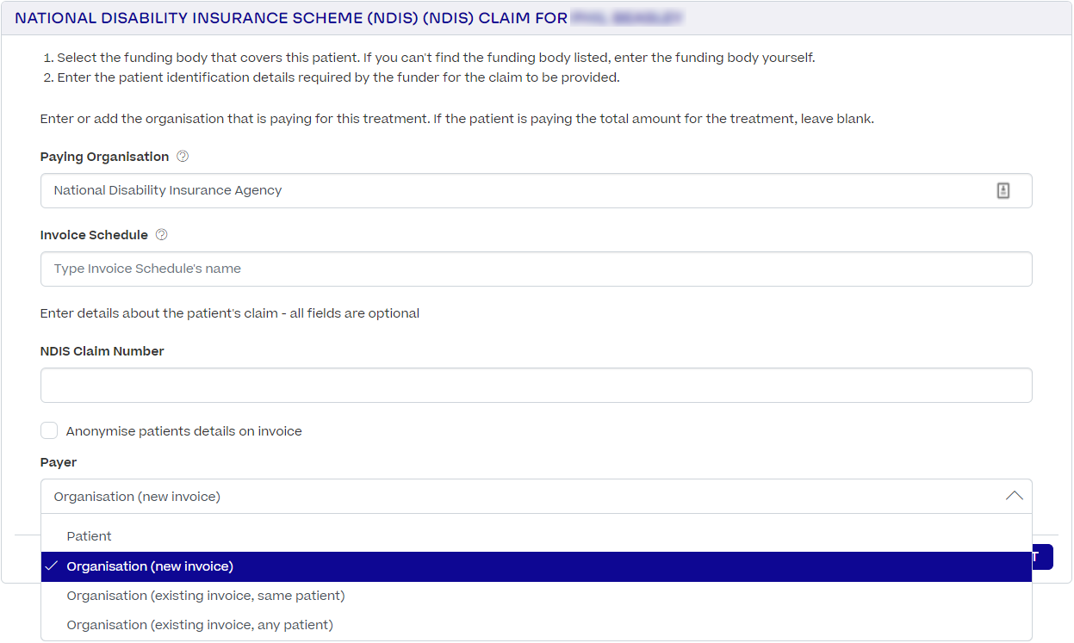
Task: Click the NDIS Claim Number label
Action: pos(102,351)
